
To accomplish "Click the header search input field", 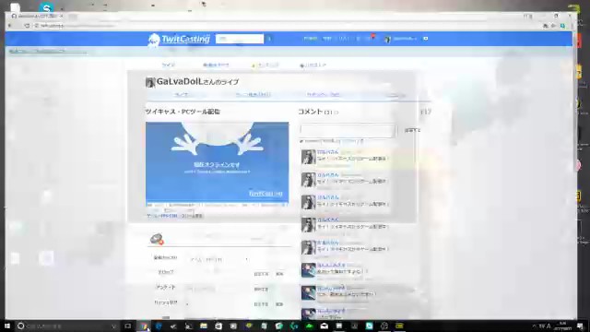I will click(240, 39).
